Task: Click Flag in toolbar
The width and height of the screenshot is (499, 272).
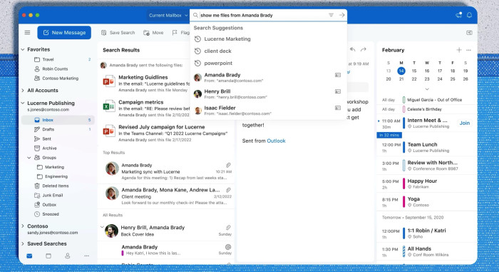Action: coord(181,33)
